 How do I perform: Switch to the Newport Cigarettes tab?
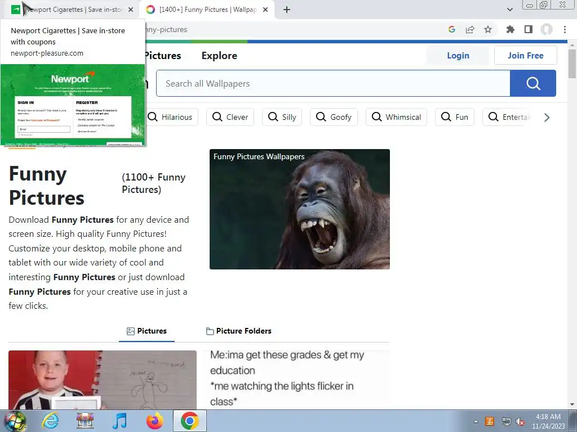click(70, 10)
